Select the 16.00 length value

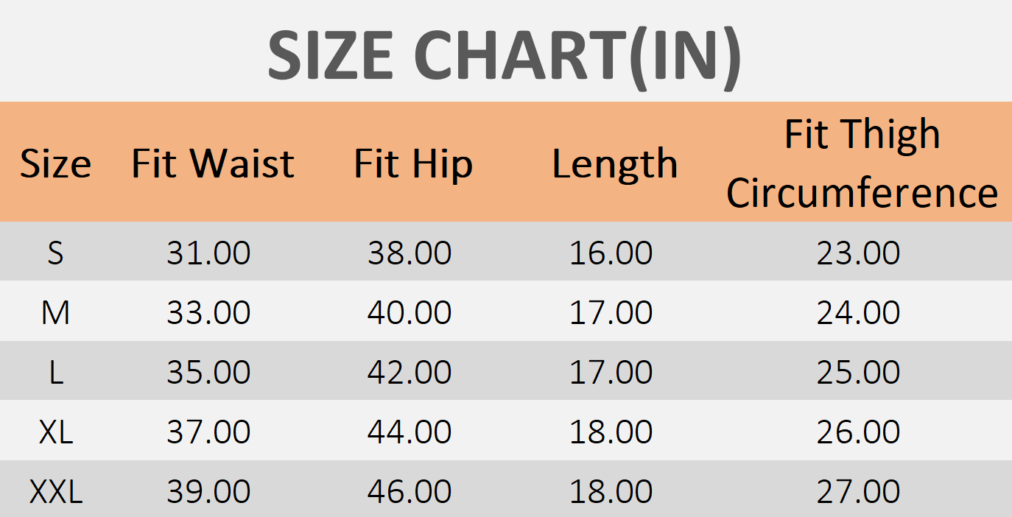point(611,253)
